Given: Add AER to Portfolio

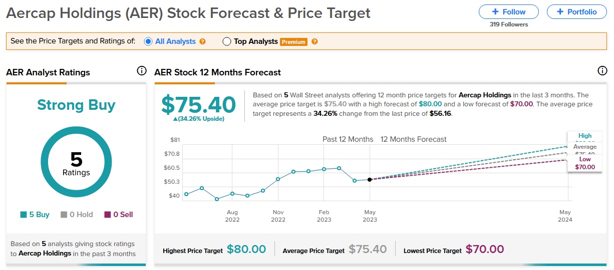Looking at the screenshot, I should [576, 11].
